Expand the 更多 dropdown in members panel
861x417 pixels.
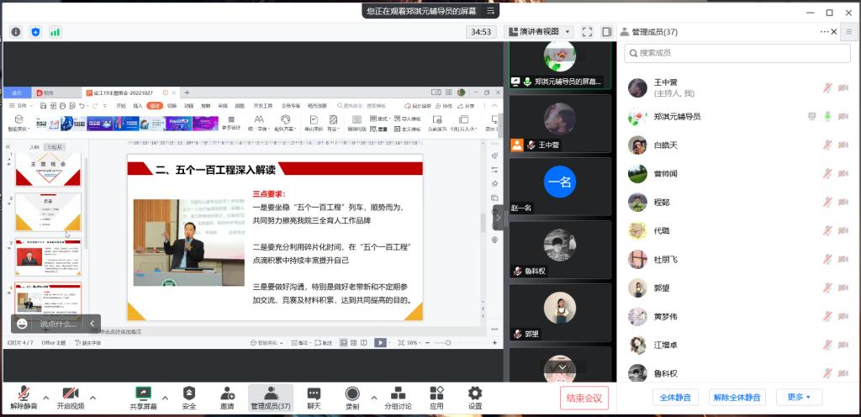(799, 397)
